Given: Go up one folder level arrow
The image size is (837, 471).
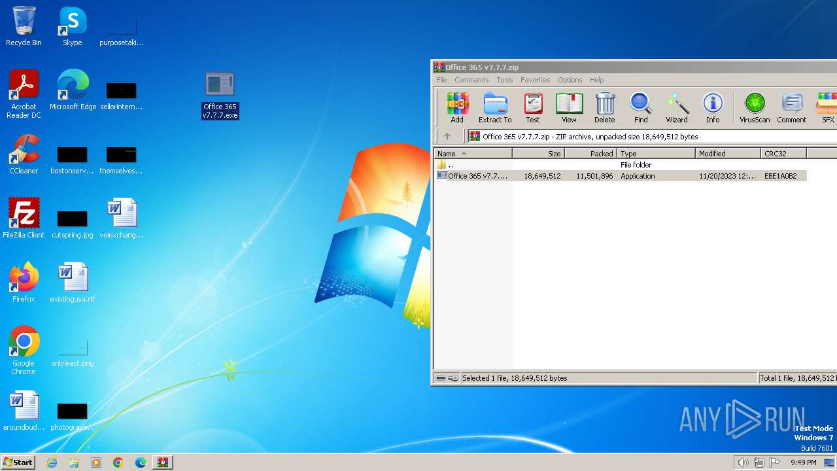Looking at the screenshot, I should coord(447,137).
